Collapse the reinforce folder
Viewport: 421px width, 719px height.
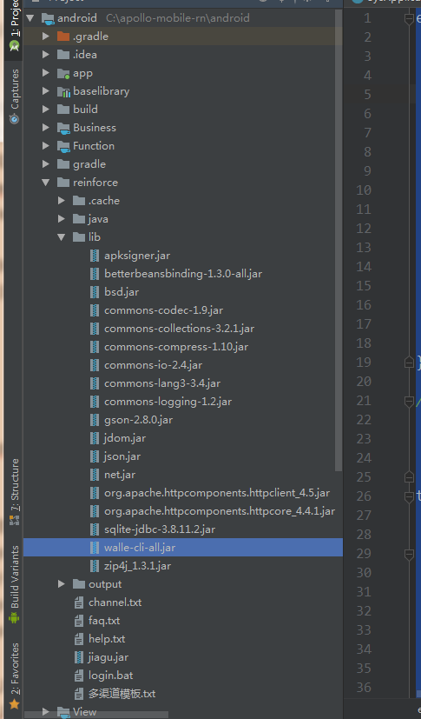(x=46, y=183)
